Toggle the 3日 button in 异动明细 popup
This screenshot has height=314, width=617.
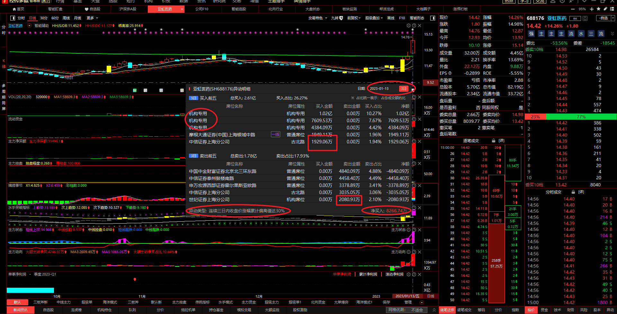[x=404, y=89]
